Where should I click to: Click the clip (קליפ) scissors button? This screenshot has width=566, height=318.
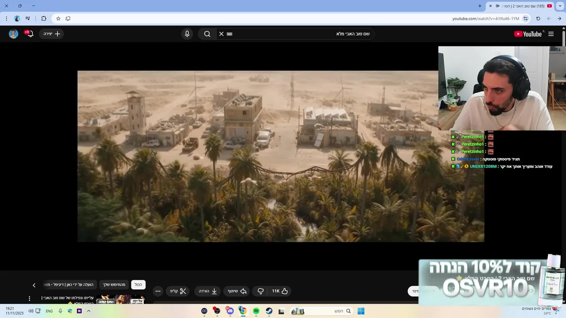click(179, 291)
